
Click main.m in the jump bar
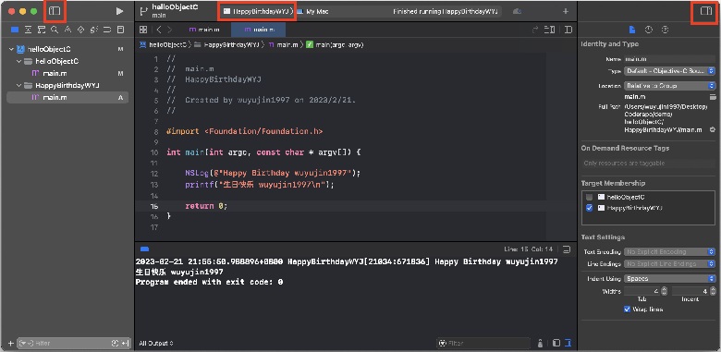click(284, 45)
